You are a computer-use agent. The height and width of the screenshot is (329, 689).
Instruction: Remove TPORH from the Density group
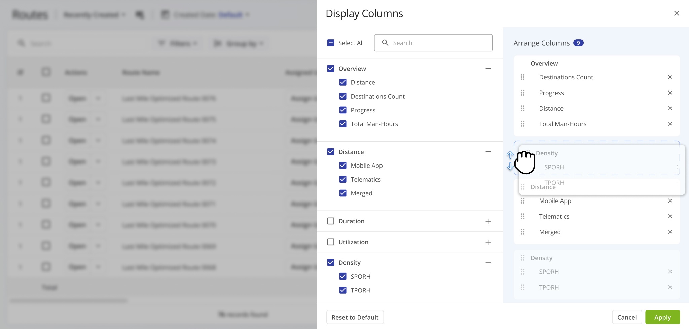pyautogui.click(x=670, y=287)
